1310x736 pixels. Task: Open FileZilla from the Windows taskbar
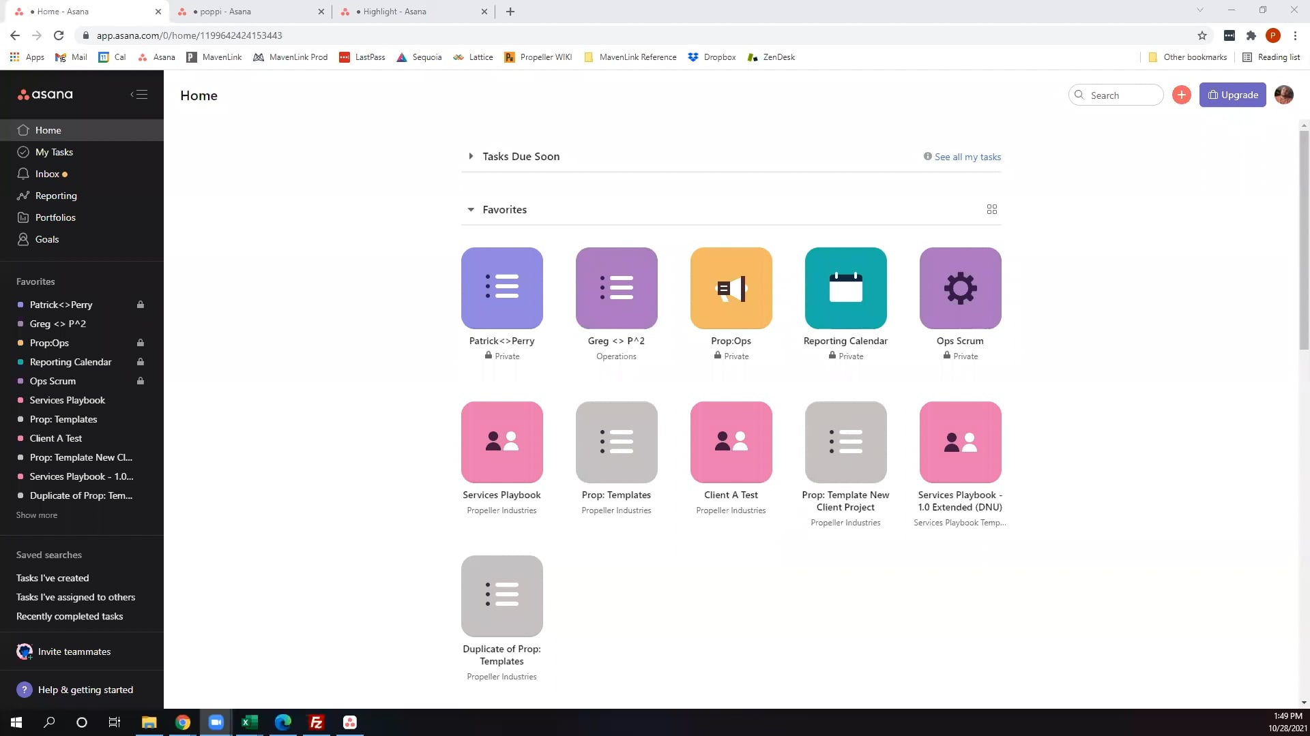pos(317,722)
